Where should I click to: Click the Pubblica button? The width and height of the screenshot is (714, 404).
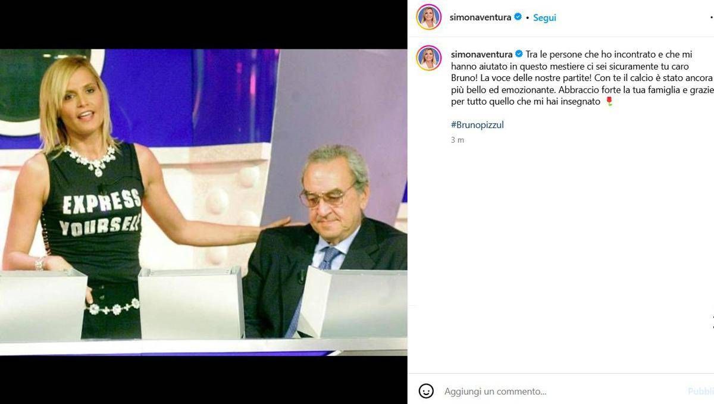[701, 392]
